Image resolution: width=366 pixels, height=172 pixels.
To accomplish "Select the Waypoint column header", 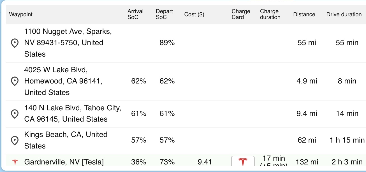I will click(x=21, y=14).
